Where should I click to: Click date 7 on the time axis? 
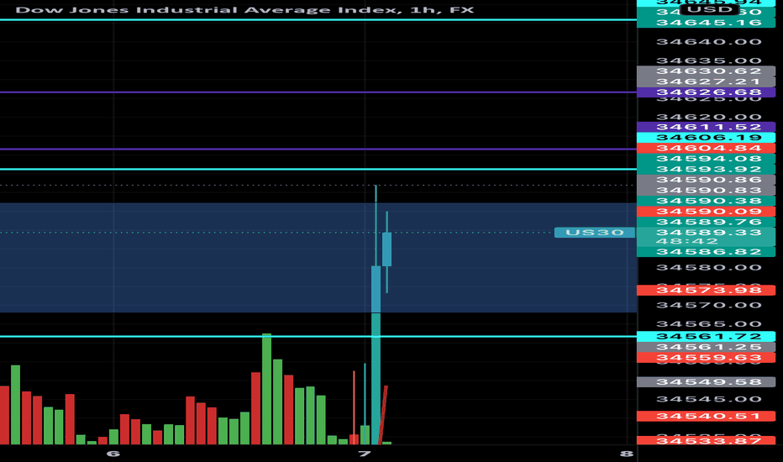(x=365, y=454)
